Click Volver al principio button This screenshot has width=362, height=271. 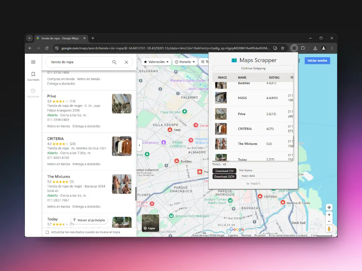click(x=89, y=220)
